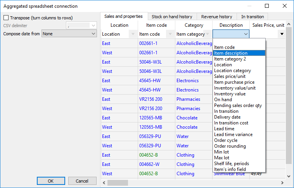Select Shelf life, periods option

coord(232,164)
